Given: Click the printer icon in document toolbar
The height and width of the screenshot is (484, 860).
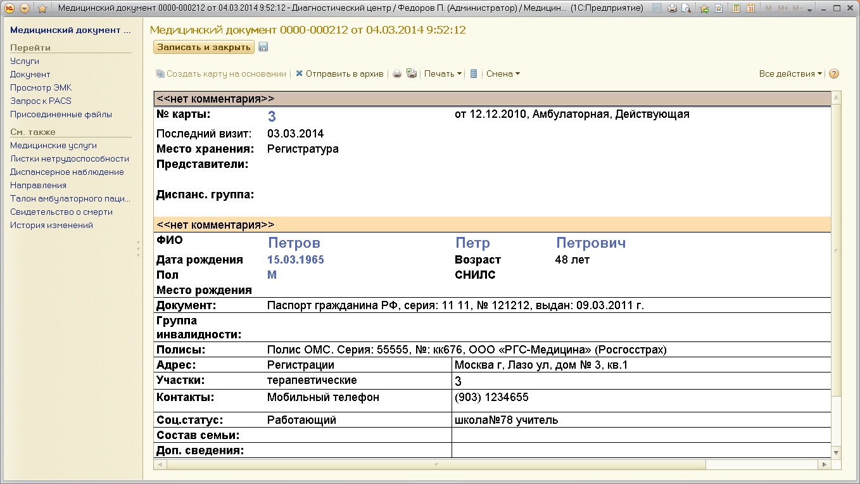Looking at the screenshot, I should (397, 74).
